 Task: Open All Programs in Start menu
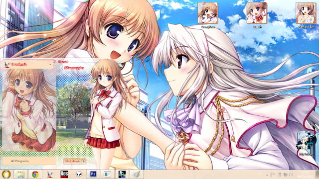coord(29,161)
